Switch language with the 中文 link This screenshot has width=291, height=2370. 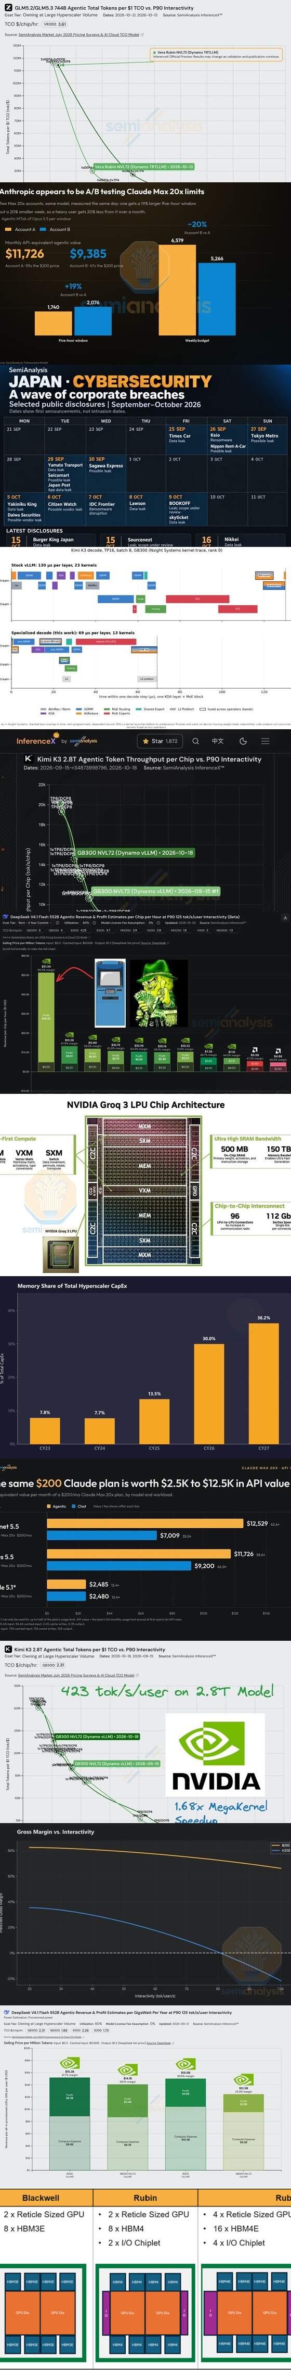click(218, 741)
